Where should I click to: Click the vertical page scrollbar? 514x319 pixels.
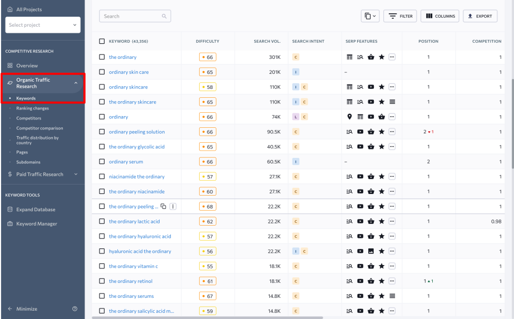[x=512, y=124]
